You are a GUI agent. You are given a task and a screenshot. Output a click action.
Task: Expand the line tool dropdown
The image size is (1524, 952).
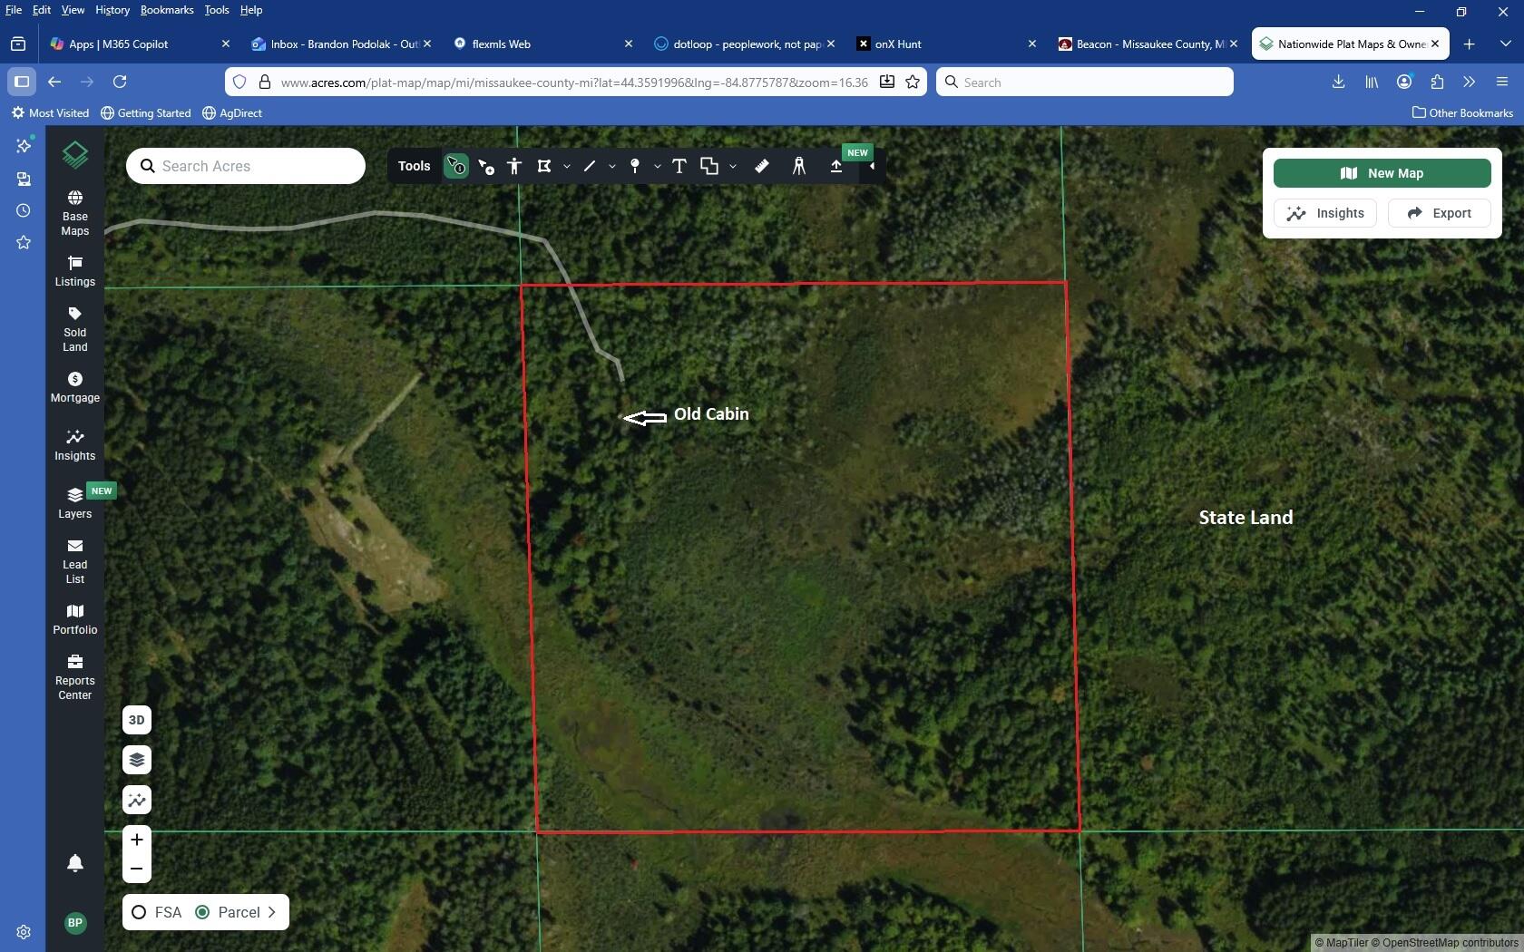(611, 167)
